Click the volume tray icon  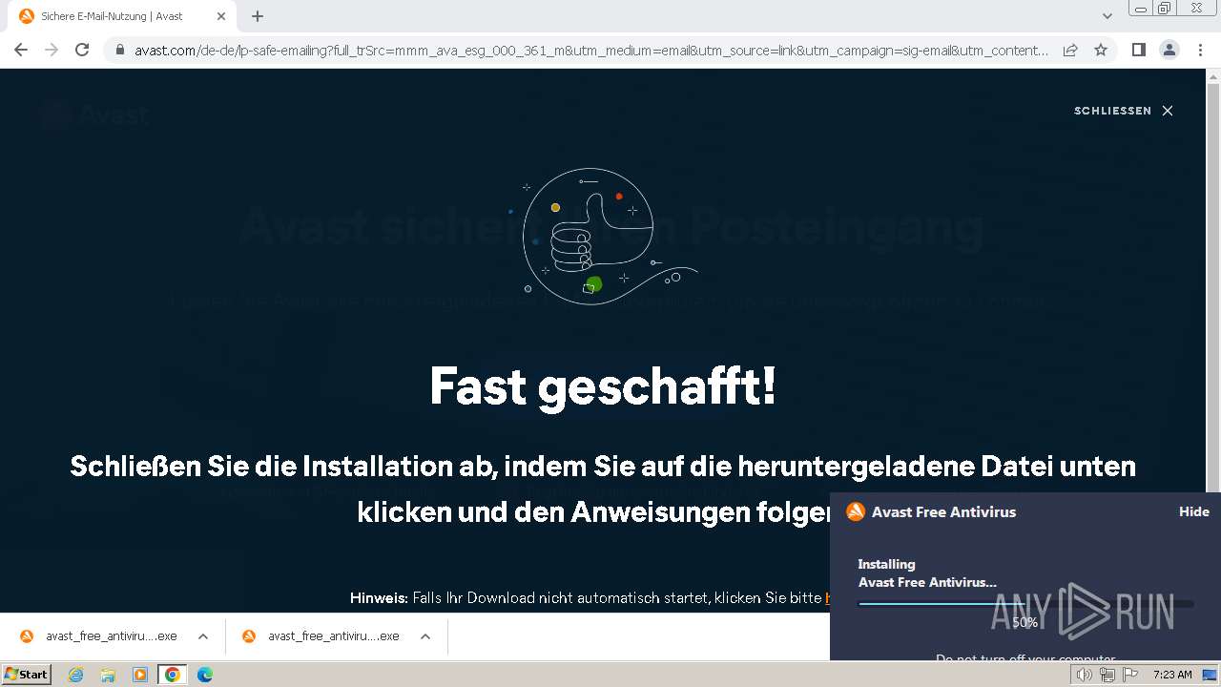click(x=1085, y=675)
